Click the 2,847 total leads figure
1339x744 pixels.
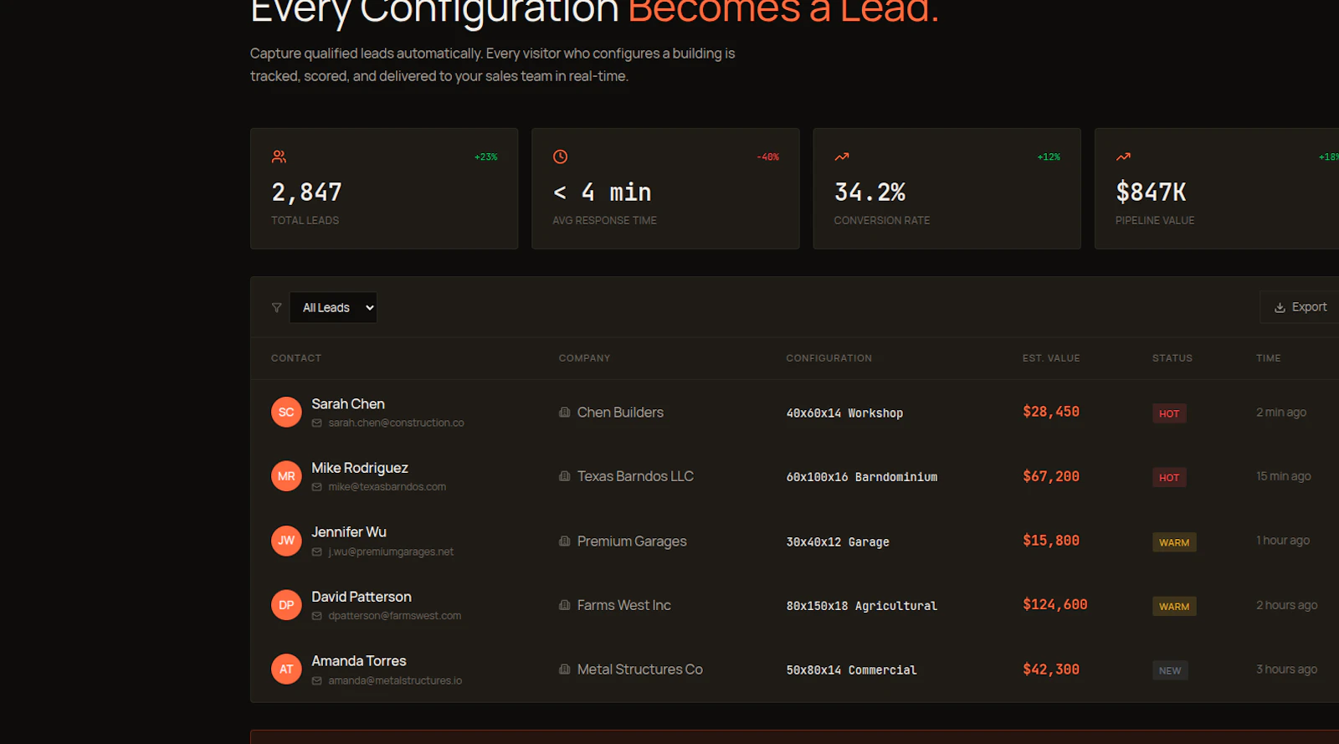point(306,192)
